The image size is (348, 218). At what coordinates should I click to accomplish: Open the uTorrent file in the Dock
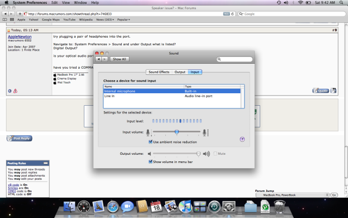click(x=265, y=207)
